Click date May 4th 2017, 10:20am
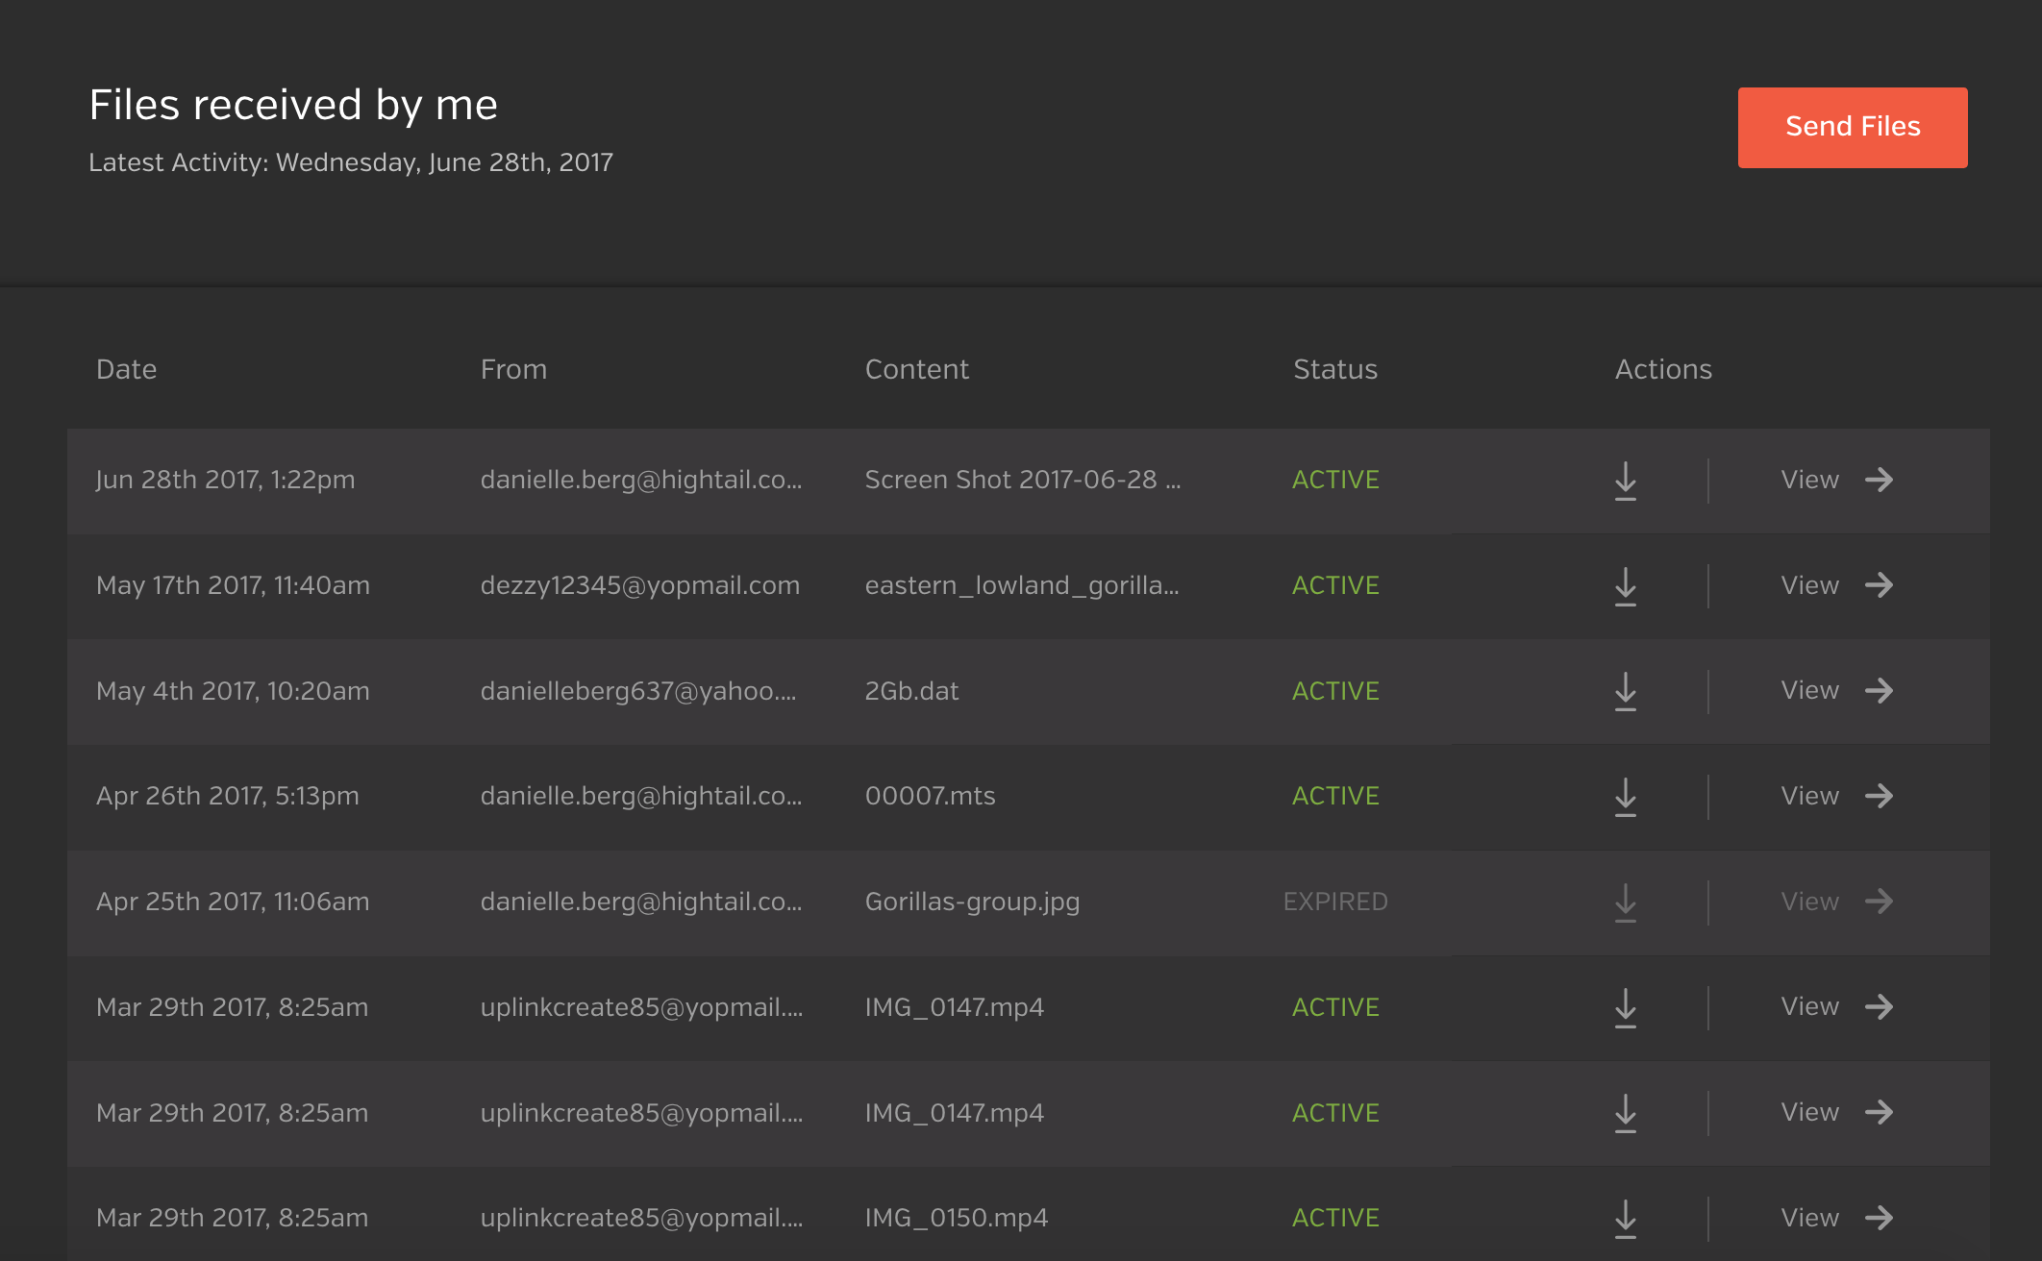This screenshot has width=2042, height=1261. click(x=233, y=691)
